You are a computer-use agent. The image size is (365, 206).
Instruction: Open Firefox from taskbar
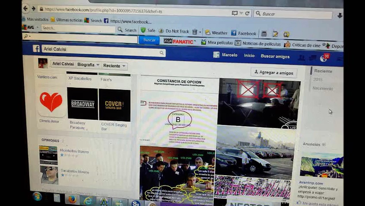72,199
